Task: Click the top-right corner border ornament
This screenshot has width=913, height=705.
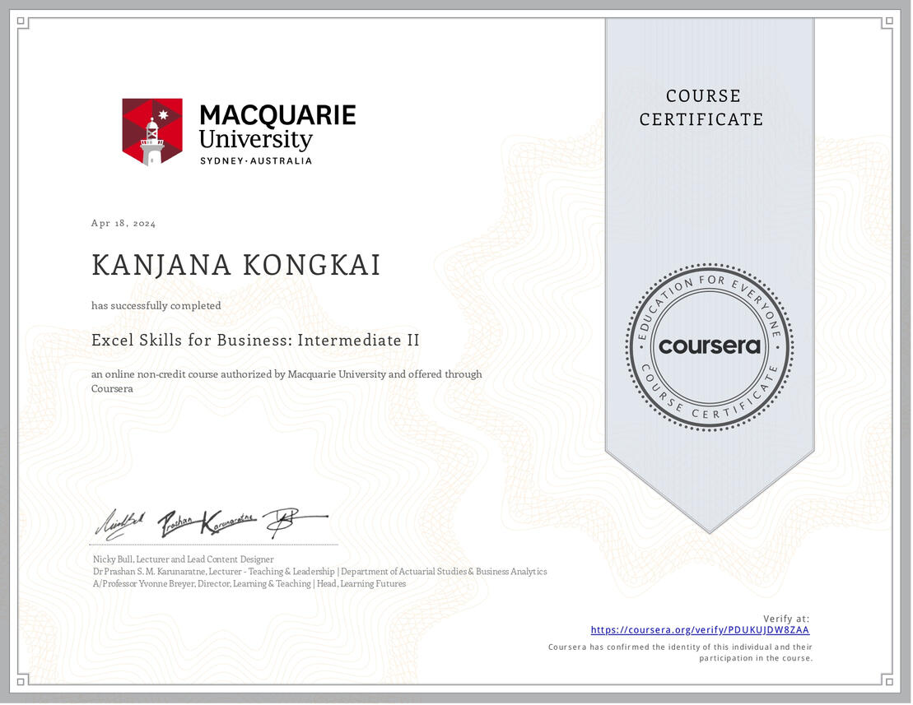Action: pyautogui.click(x=890, y=22)
